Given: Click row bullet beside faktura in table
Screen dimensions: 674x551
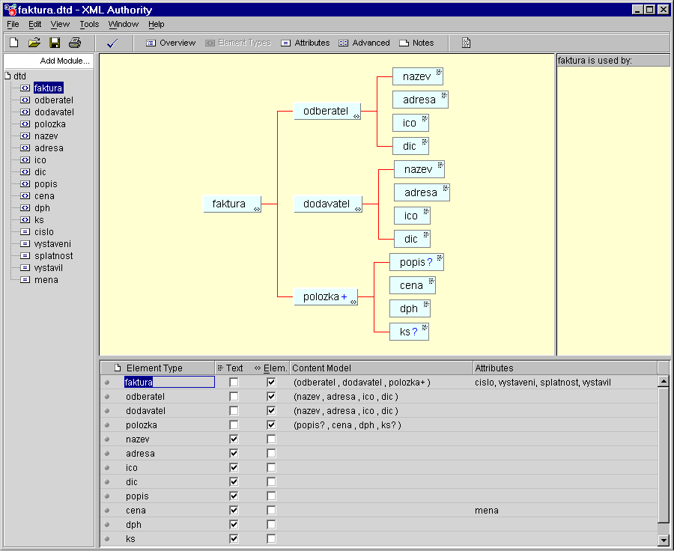Looking at the screenshot, I should [x=106, y=382].
